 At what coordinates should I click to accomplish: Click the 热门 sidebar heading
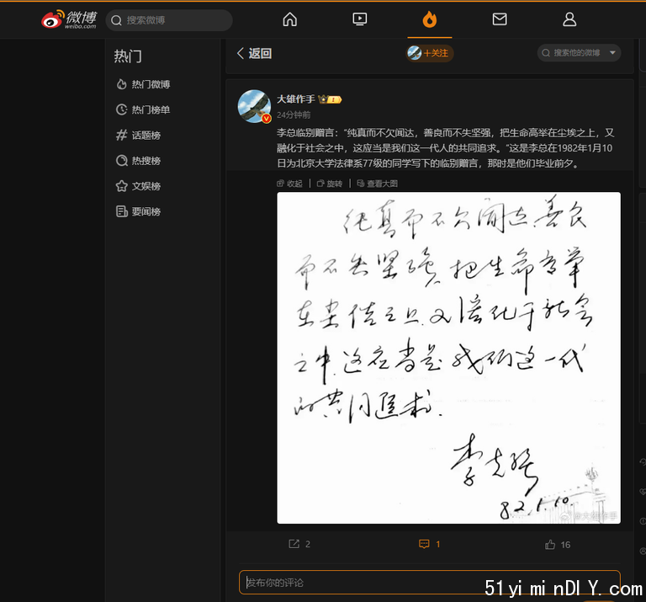pos(128,56)
